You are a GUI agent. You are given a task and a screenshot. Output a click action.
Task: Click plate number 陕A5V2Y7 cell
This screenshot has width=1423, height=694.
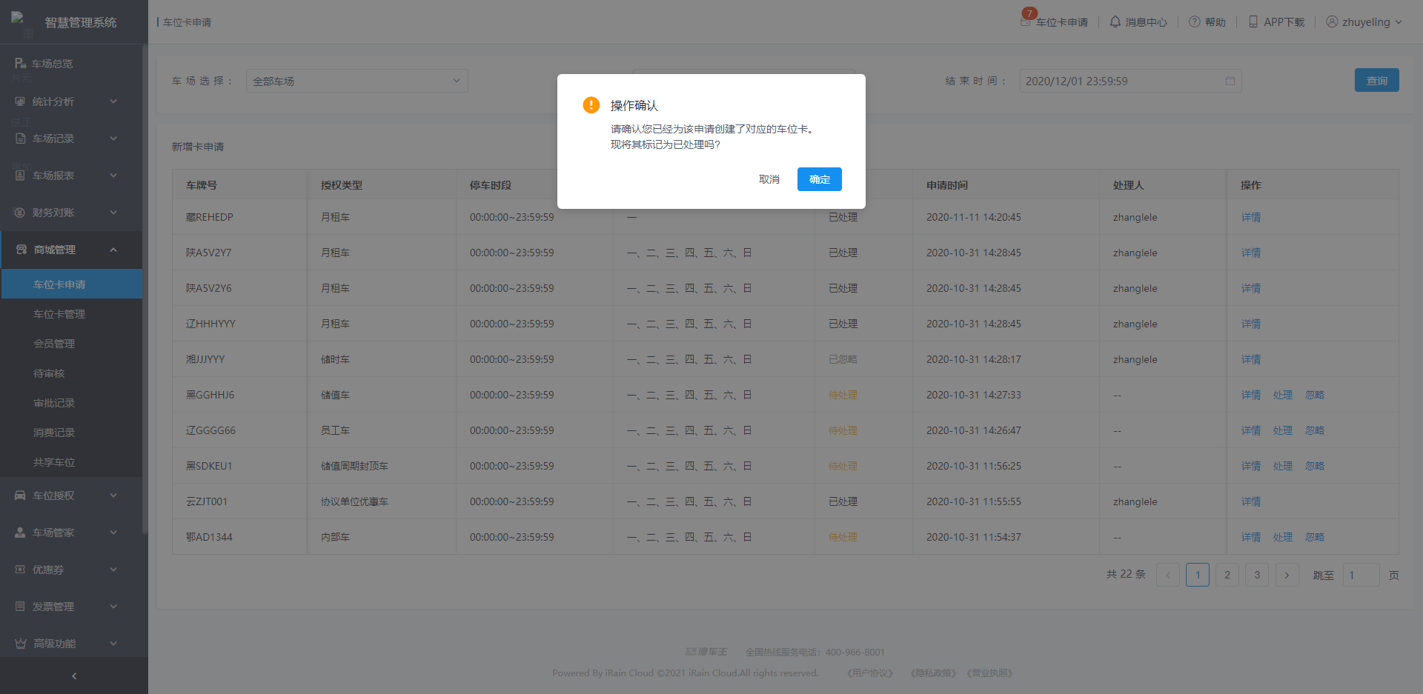tap(240, 253)
